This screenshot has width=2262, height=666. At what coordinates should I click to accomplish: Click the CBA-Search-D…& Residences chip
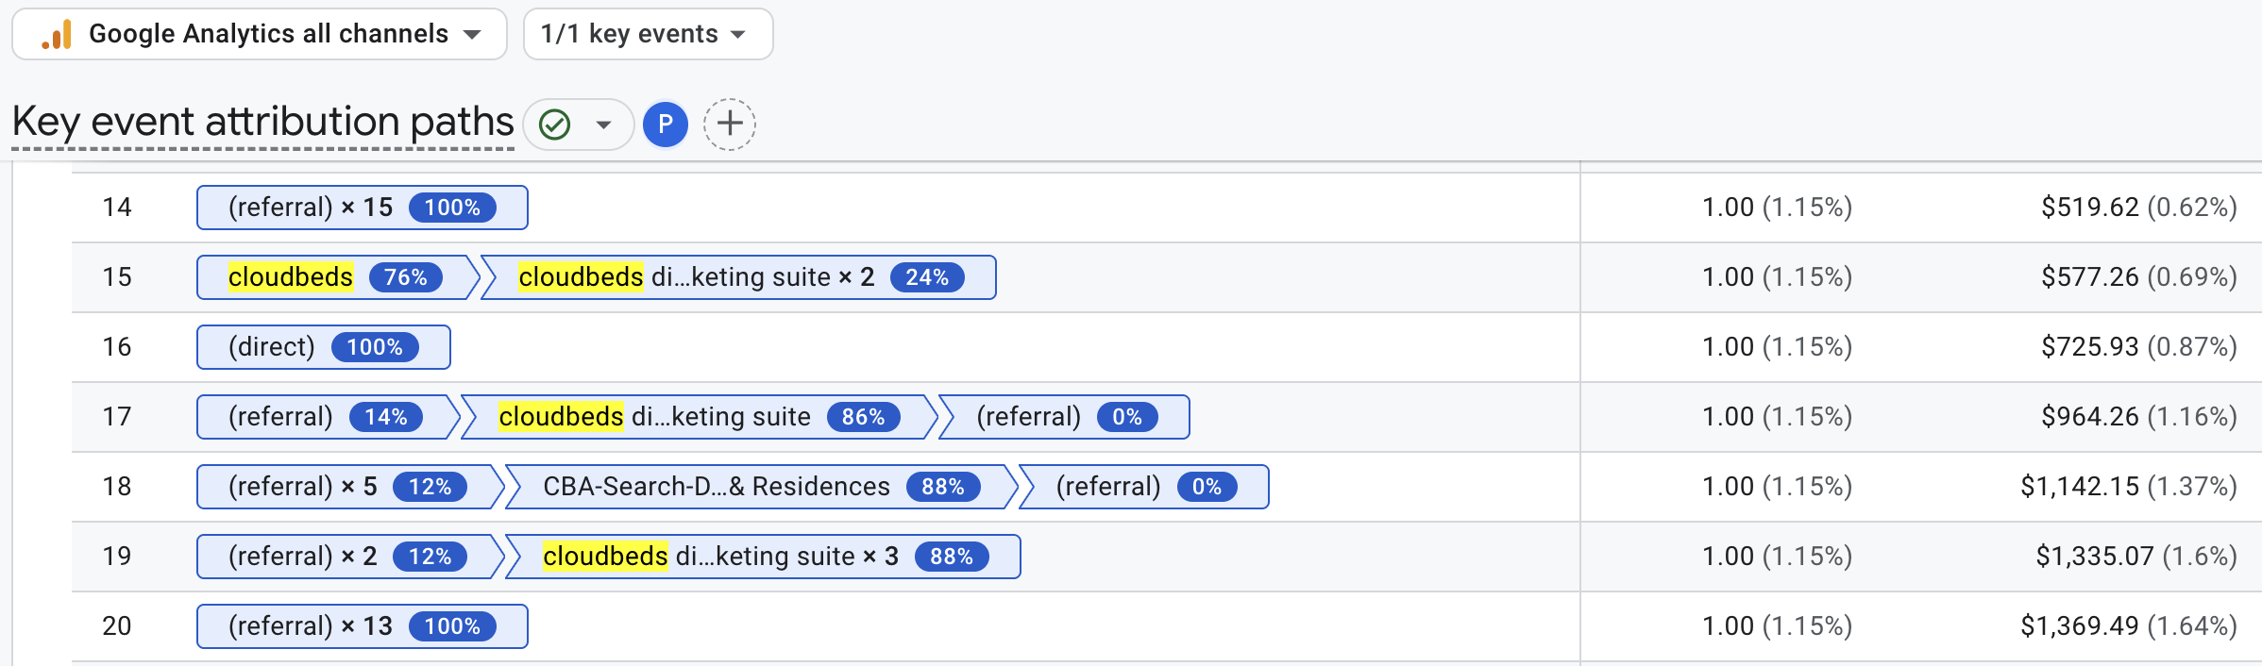pos(716,487)
